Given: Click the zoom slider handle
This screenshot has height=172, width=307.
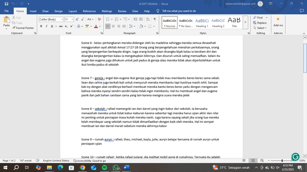Looking at the screenshot, I should (x=282, y=161).
